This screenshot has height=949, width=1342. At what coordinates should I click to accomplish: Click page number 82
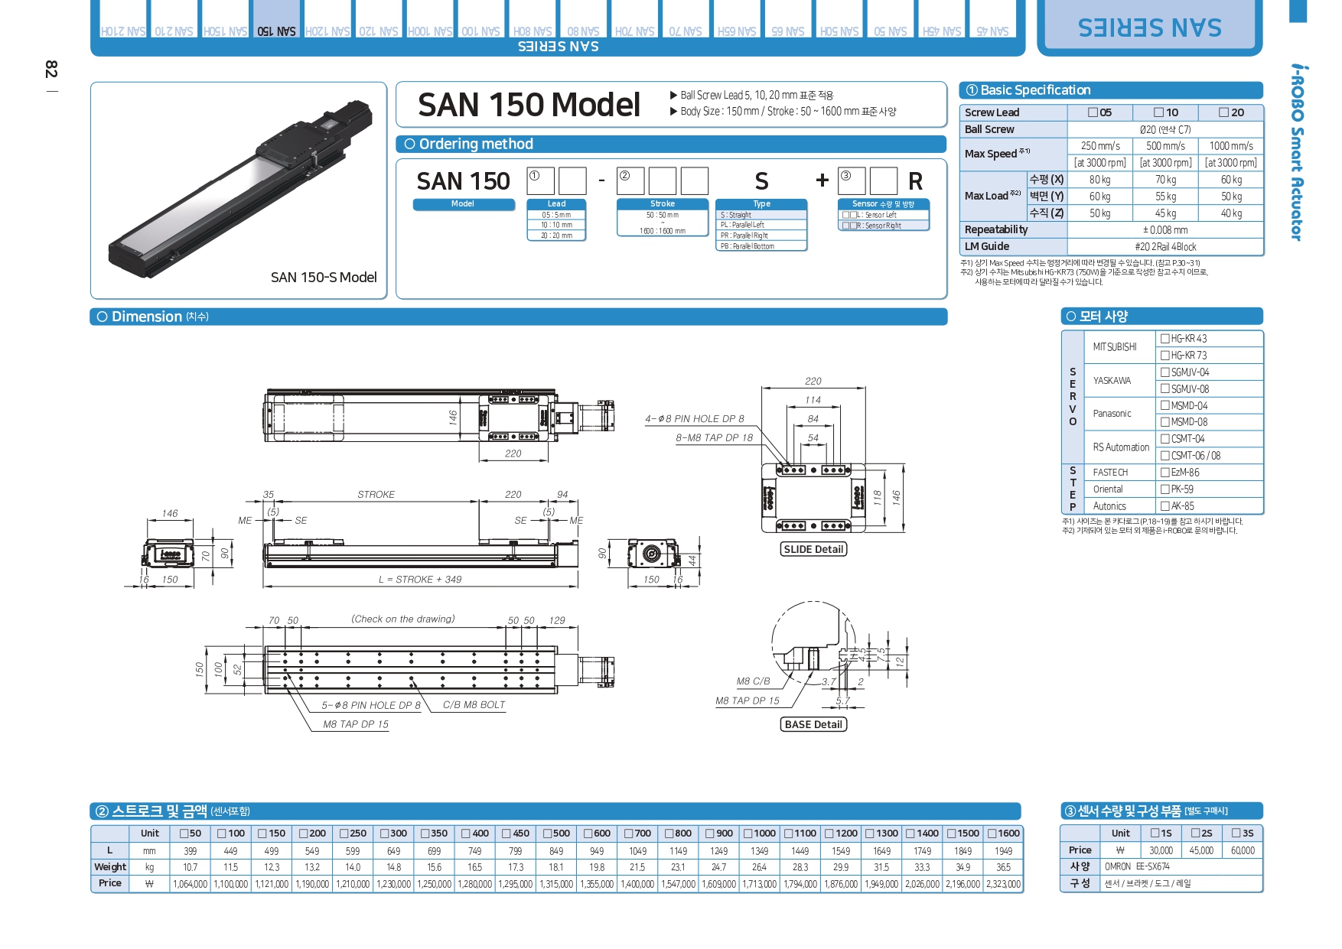click(50, 70)
